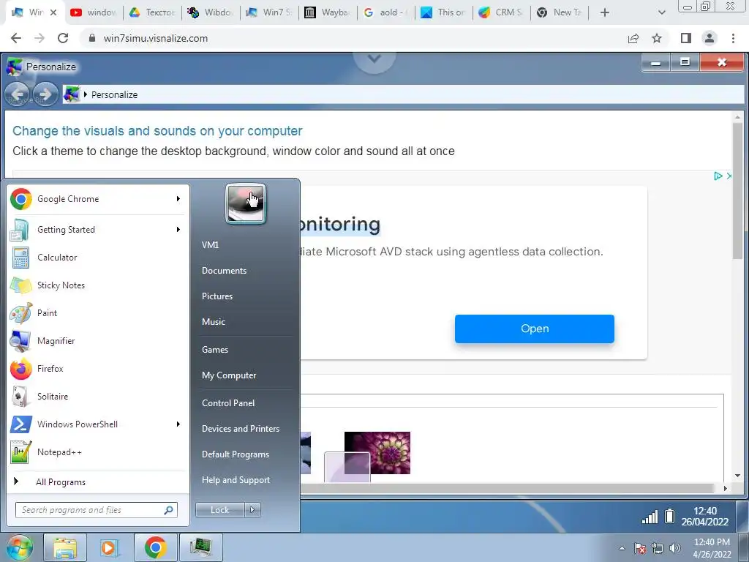Open the Sticky Notes icon
Image resolution: width=749 pixels, height=562 pixels.
tap(20, 285)
